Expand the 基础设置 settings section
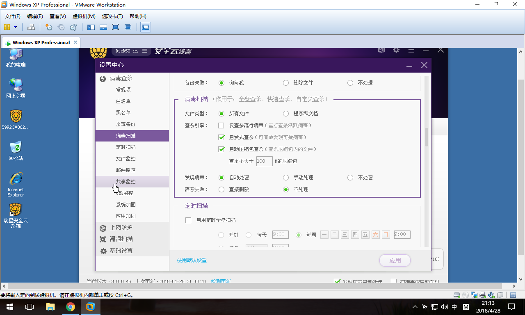525x315 pixels. (121, 251)
